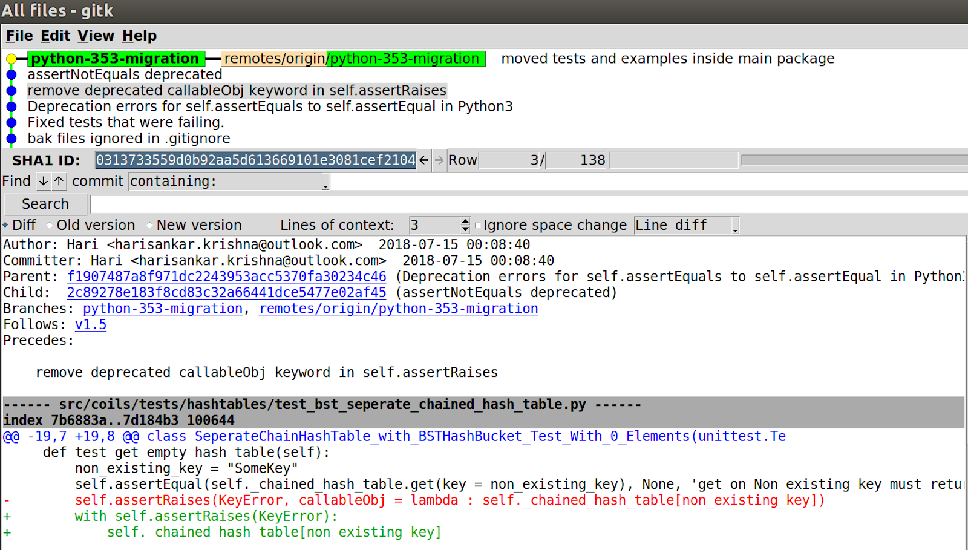The image size is (968, 550).
Task: Select the 'Old version' radio button
Action: 51,224
